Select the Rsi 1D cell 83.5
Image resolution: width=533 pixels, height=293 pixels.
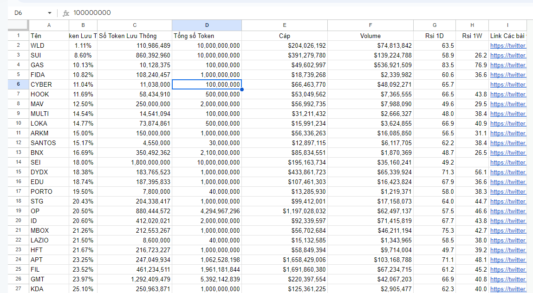point(435,65)
